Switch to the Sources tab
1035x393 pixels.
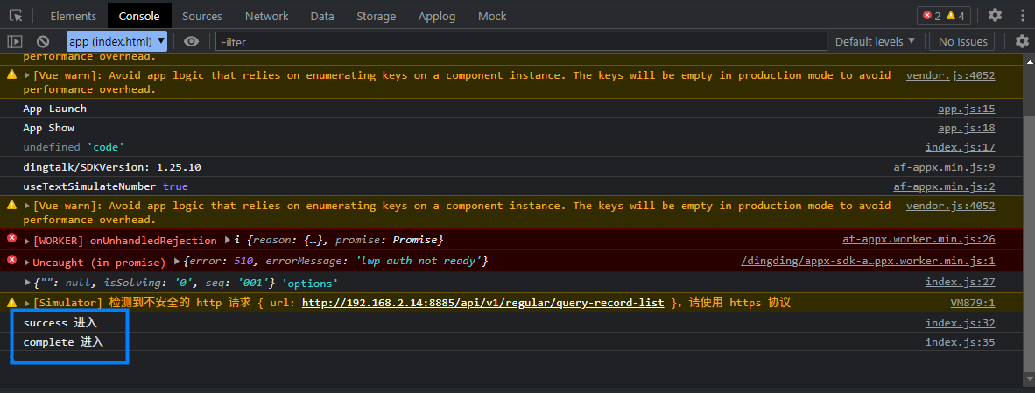click(202, 16)
